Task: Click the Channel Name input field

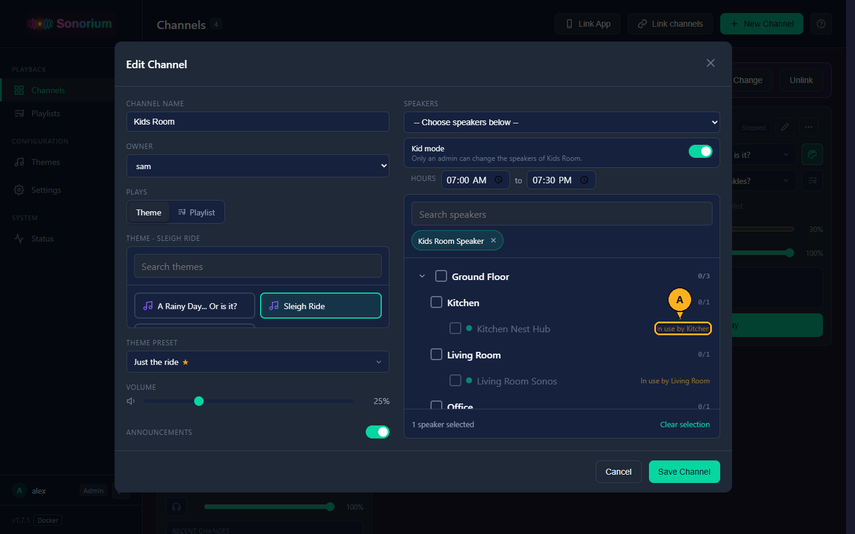Action: click(x=258, y=122)
